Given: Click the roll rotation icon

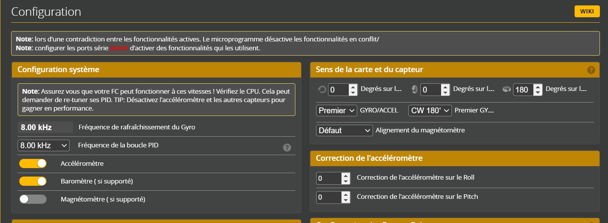Looking at the screenshot, I should coord(321,89).
